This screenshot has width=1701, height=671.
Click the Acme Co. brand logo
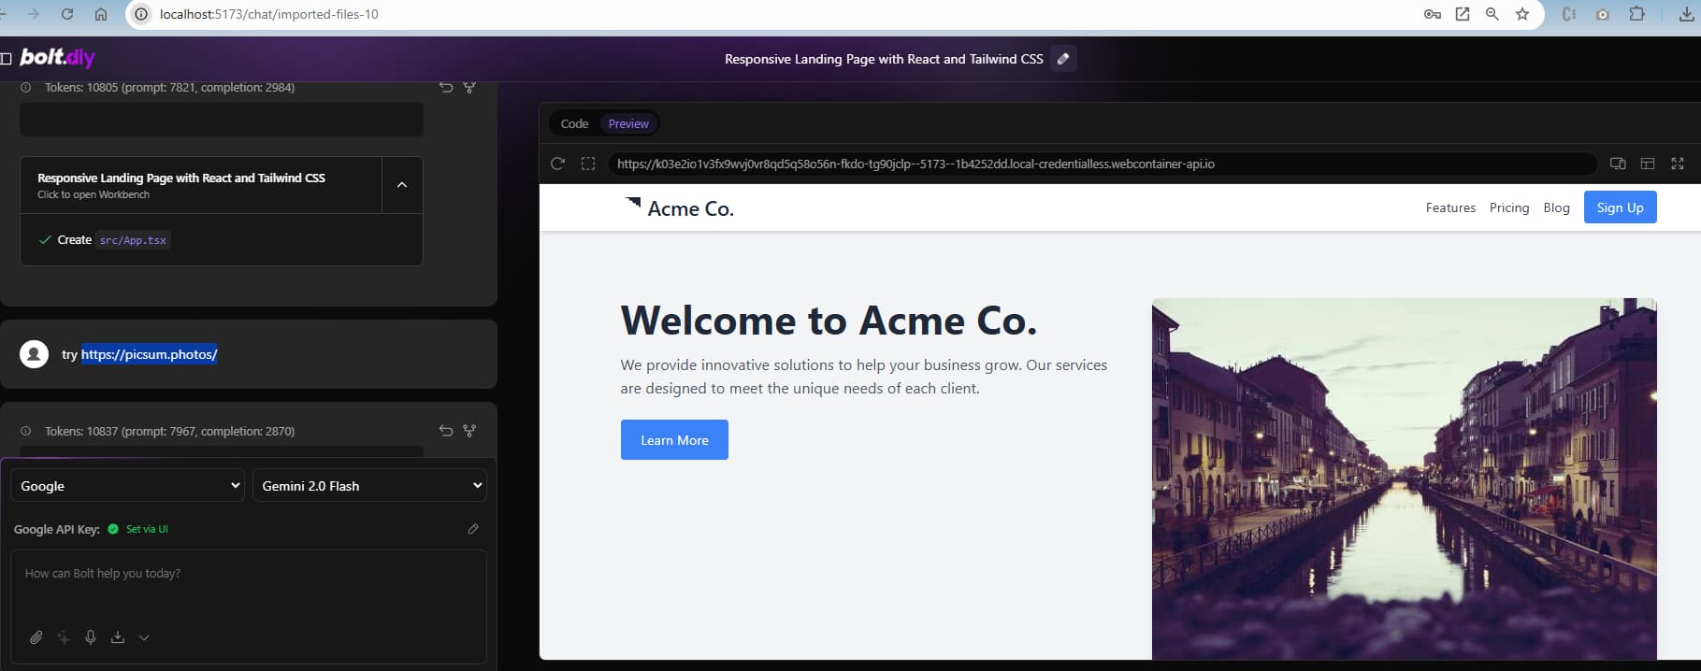pos(679,207)
